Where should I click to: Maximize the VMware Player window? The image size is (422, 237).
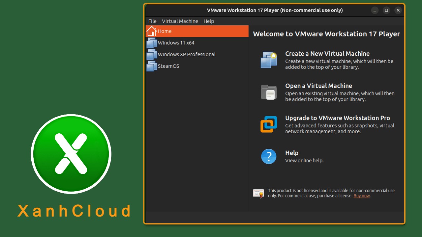386,10
